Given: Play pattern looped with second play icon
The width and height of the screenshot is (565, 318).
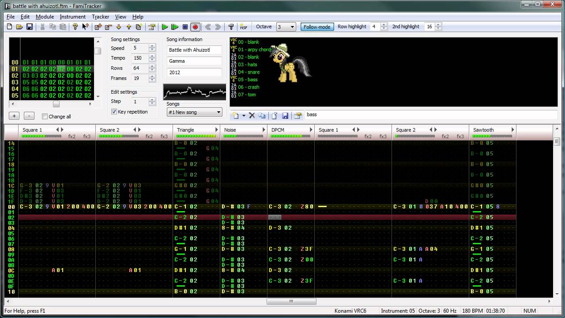Looking at the screenshot, I should tap(175, 27).
